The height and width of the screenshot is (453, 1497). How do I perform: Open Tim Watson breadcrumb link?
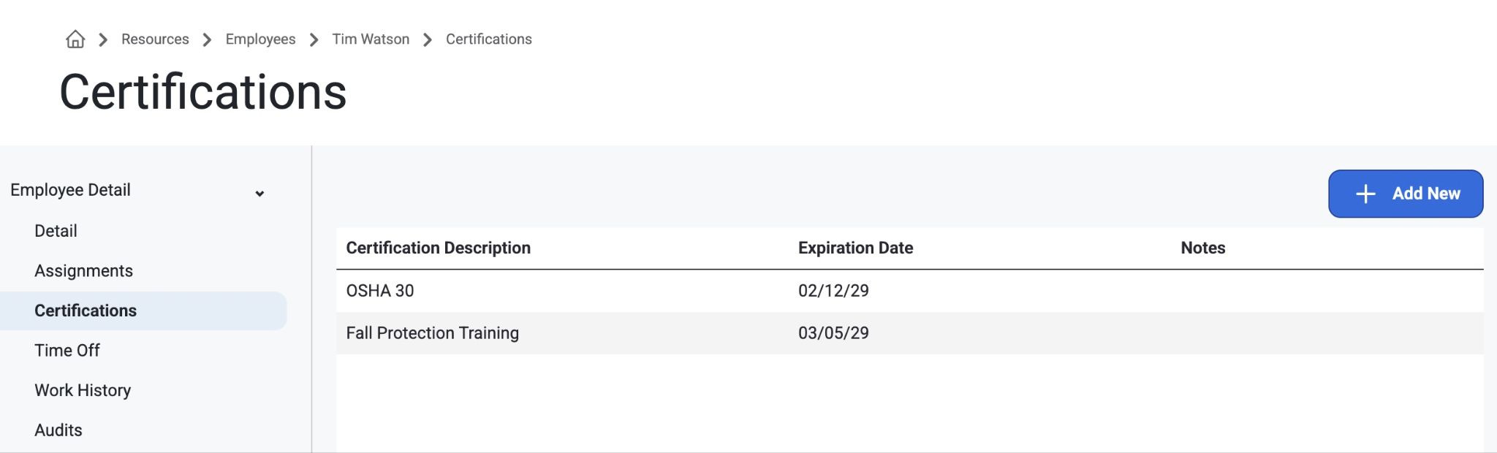[x=371, y=39]
